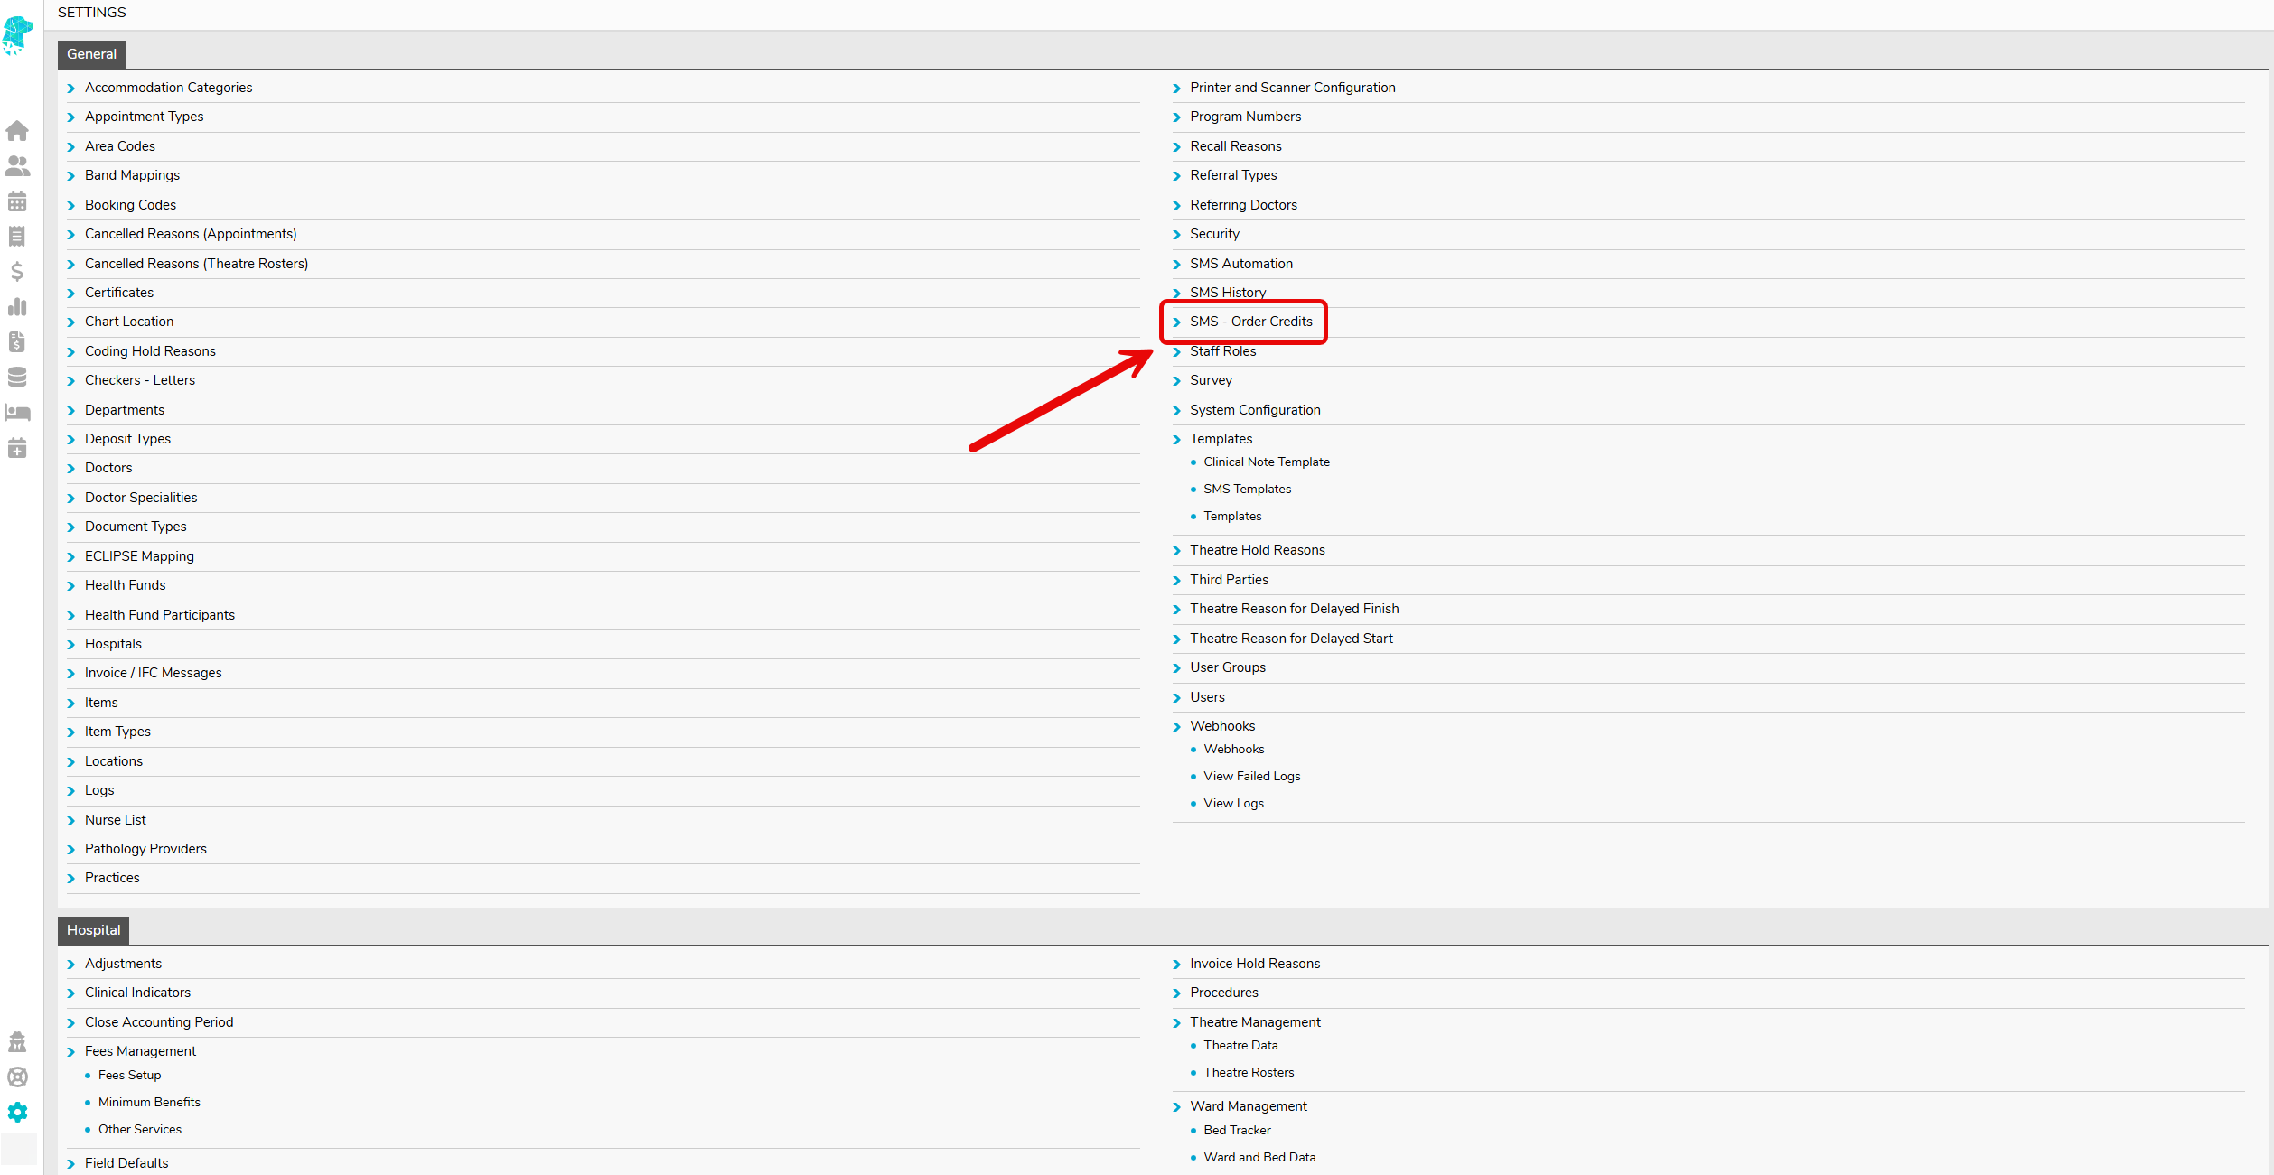2274x1175 pixels.
Task: Open the home icon in the sidebar
Action: coord(17,131)
